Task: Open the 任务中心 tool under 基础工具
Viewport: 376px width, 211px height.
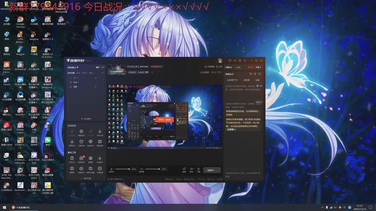Action: pos(72,159)
